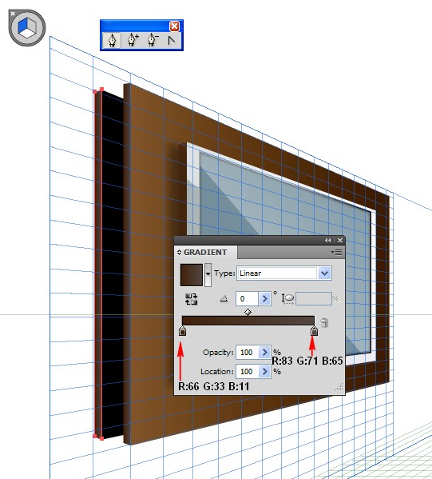Open the gradient swatch preset dropdown arrow
Viewport: 432px width, 479px height.
(208, 274)
